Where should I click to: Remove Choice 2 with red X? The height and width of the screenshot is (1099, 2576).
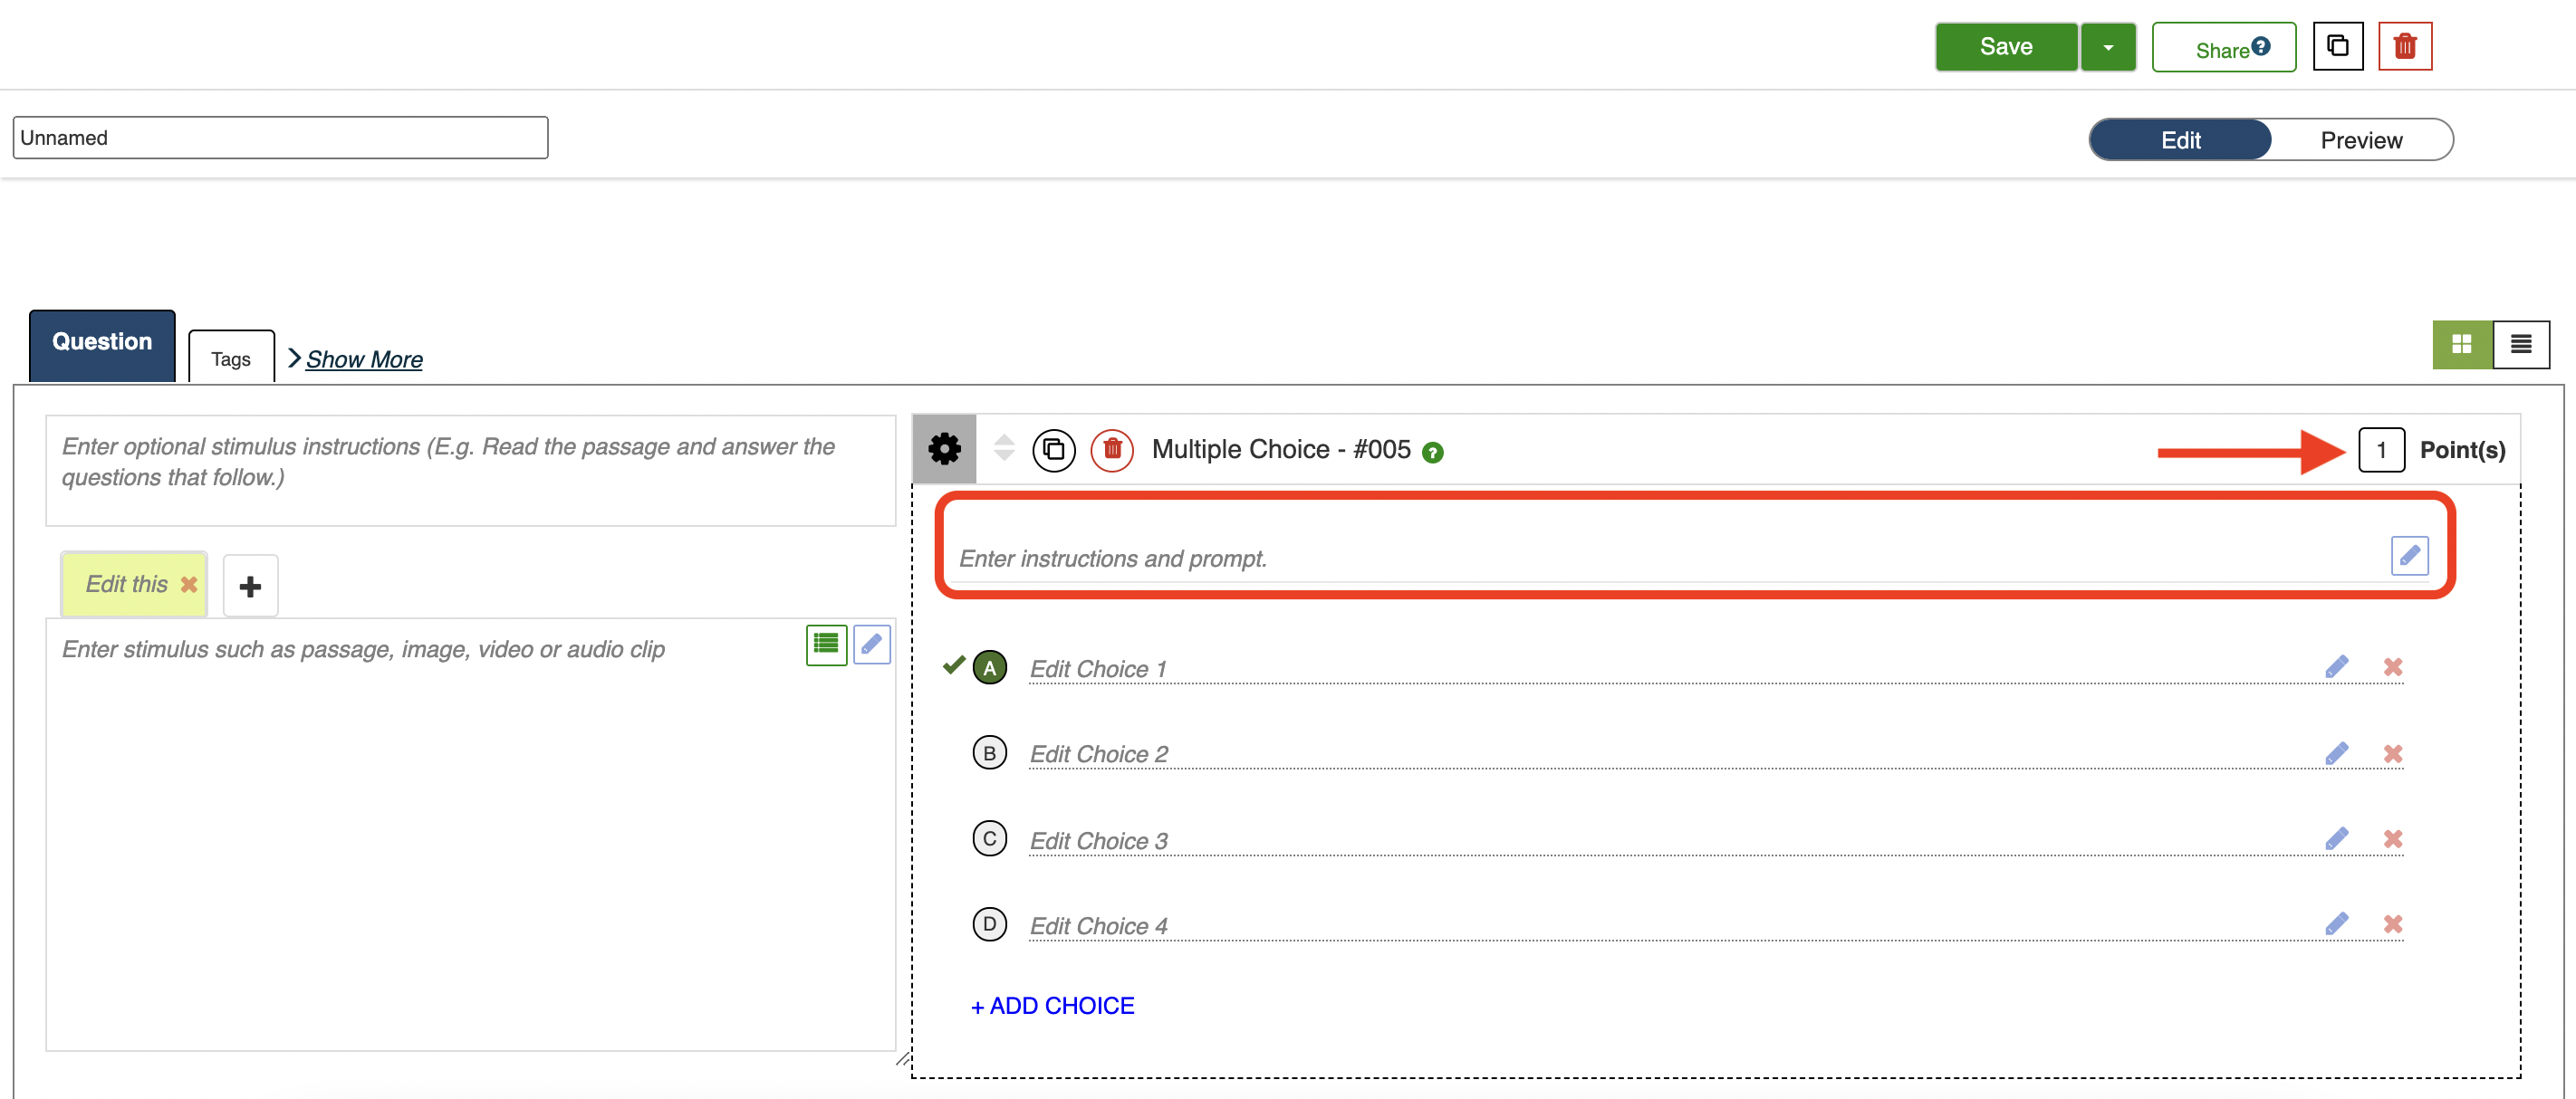pos(2392,753)
